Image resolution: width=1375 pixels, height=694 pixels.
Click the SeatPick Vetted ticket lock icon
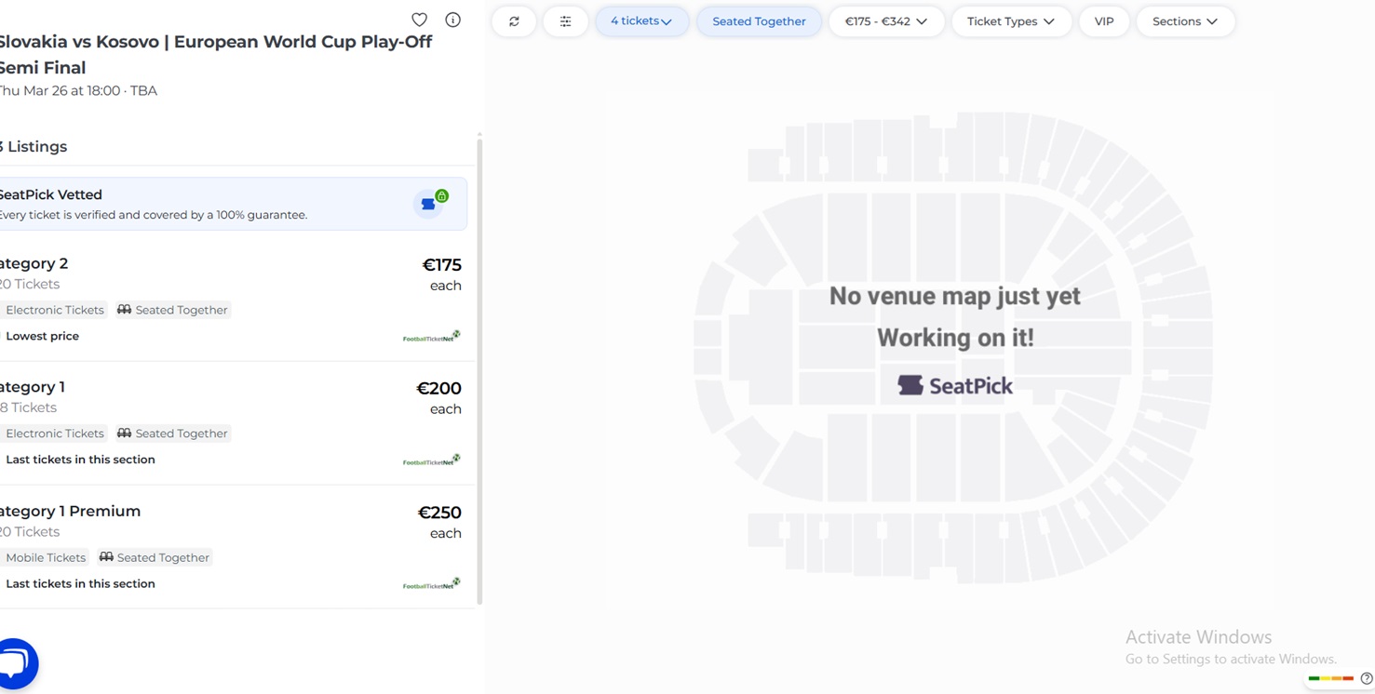(431, 203)
